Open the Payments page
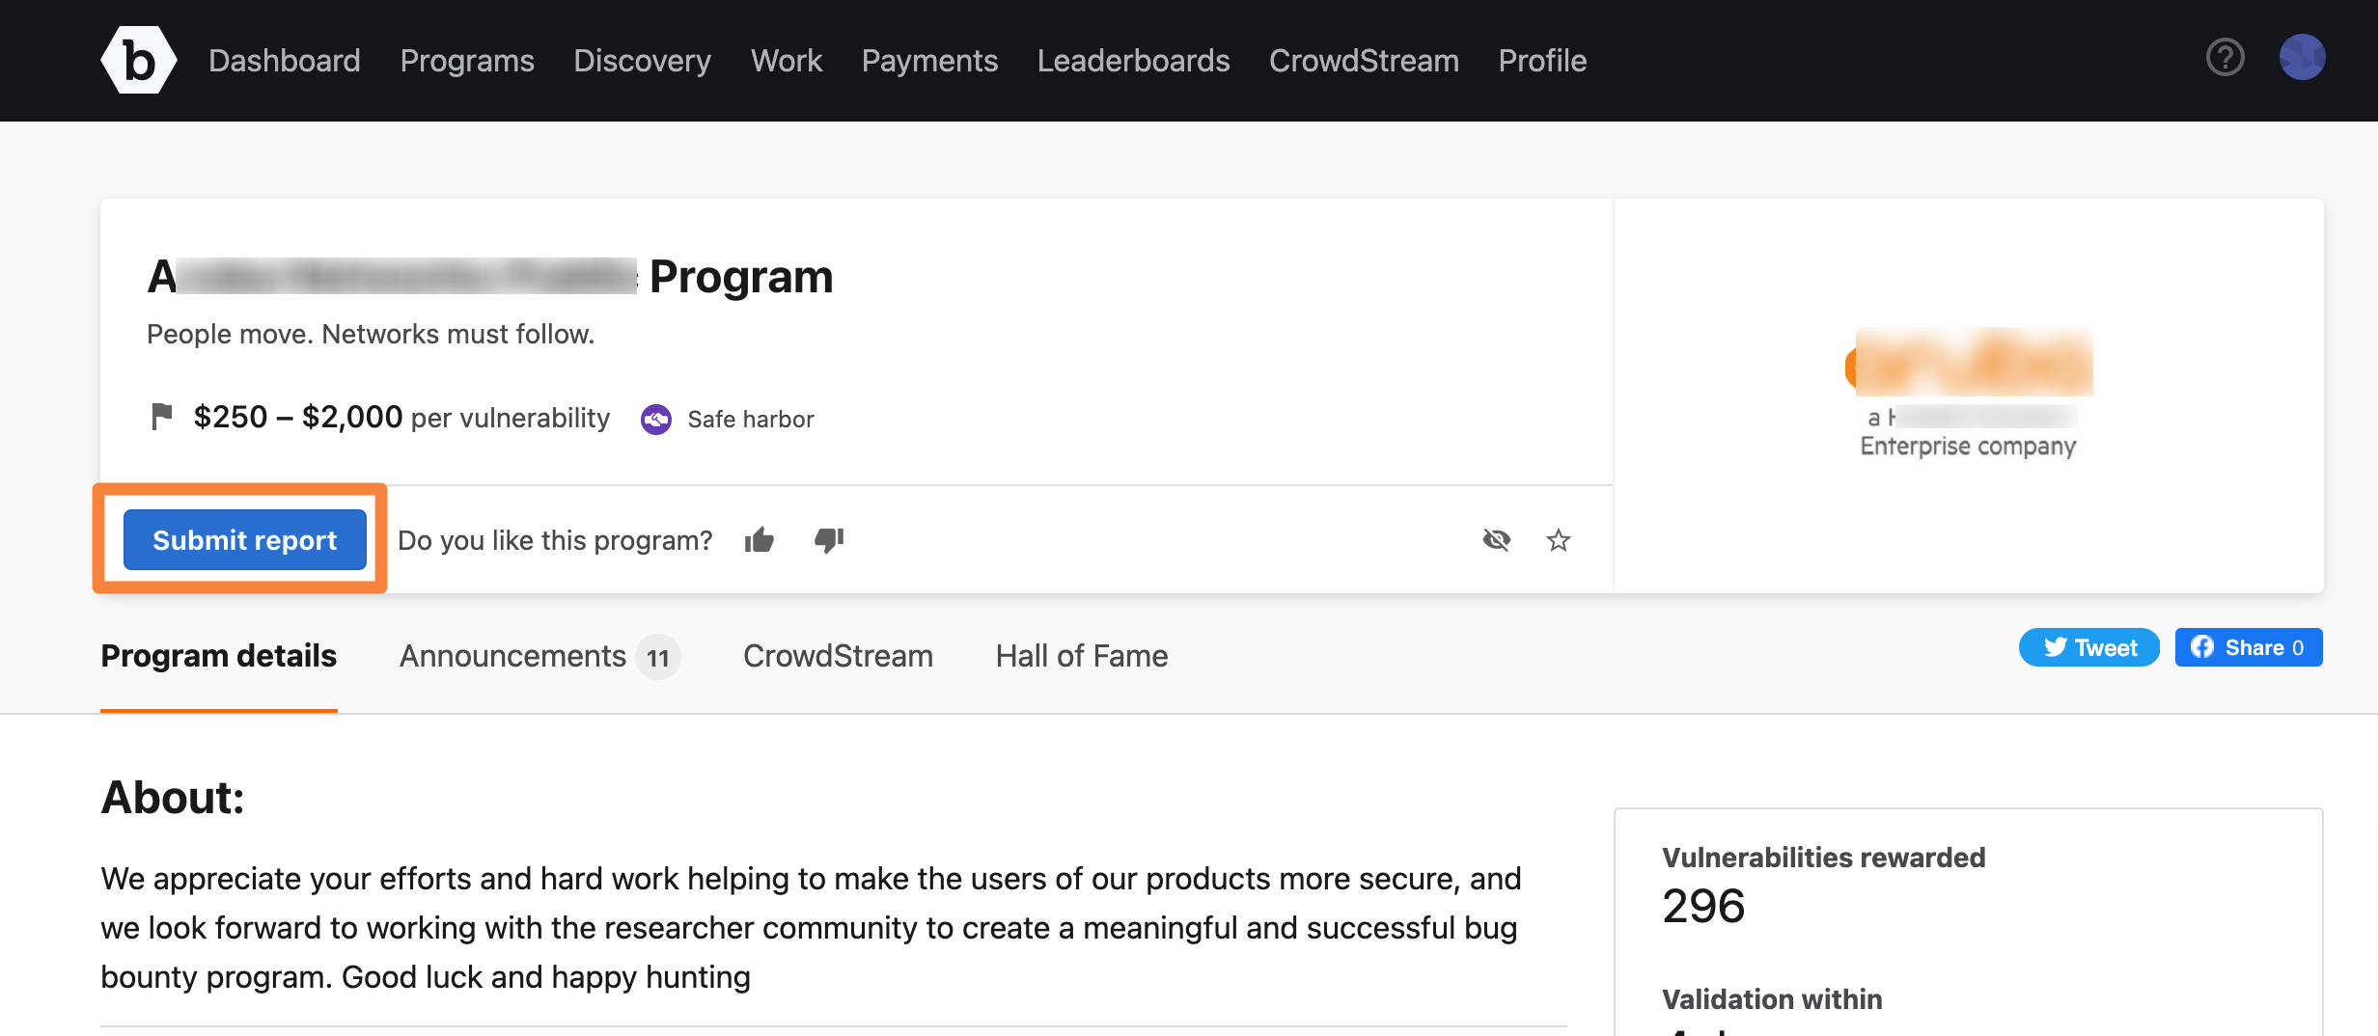 point(929,61)
